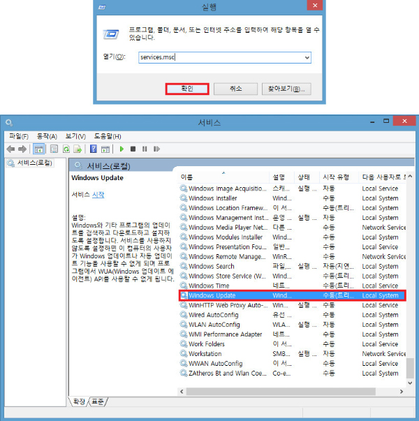Click the vertical scrollbar down arrow
Viewport: 419px width, 421px height.
tap(410, 383)
